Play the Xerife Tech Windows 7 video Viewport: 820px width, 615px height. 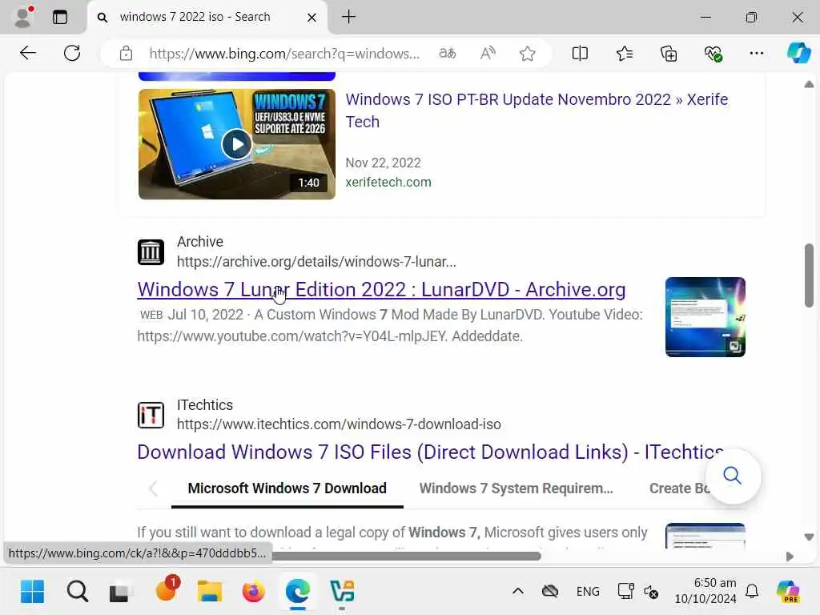pos(237,144)
